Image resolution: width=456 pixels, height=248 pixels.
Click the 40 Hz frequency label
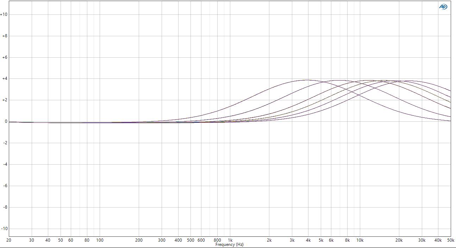[48, 240]
